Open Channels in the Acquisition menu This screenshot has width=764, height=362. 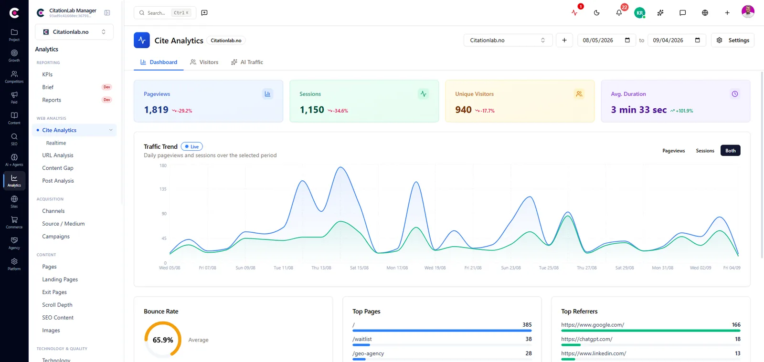click(x=53, y=211)
